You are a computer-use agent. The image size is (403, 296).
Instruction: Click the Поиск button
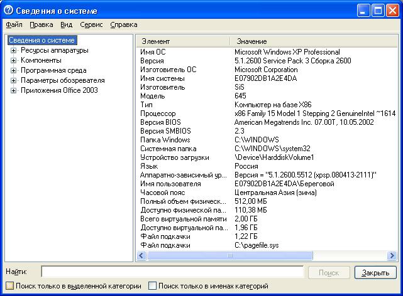tap(329, 272)
